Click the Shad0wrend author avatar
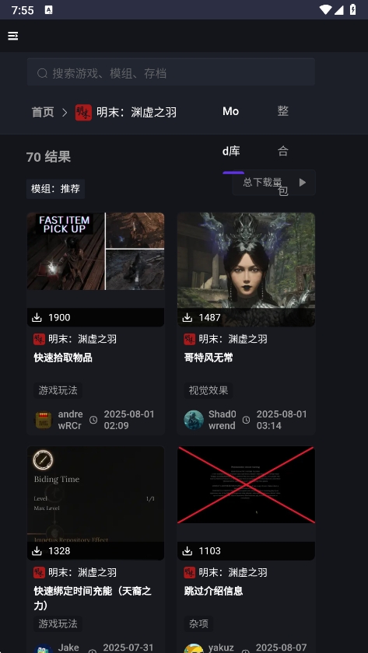 pyautogui.click(x=194, y=420)
